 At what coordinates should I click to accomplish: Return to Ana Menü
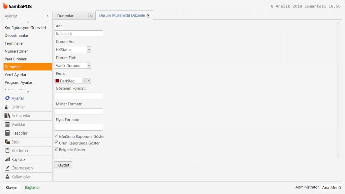tap(332, 188)
